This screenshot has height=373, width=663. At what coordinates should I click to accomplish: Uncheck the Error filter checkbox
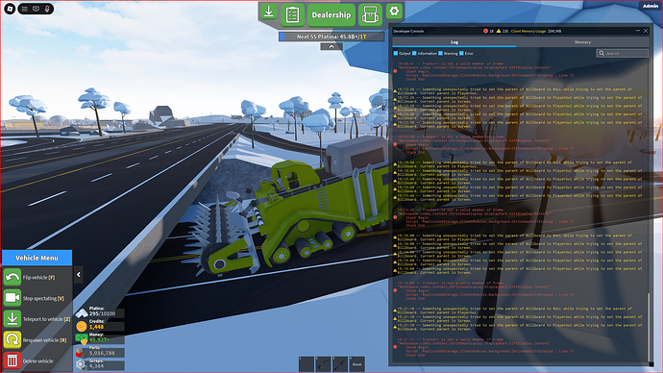pos(461,53)
